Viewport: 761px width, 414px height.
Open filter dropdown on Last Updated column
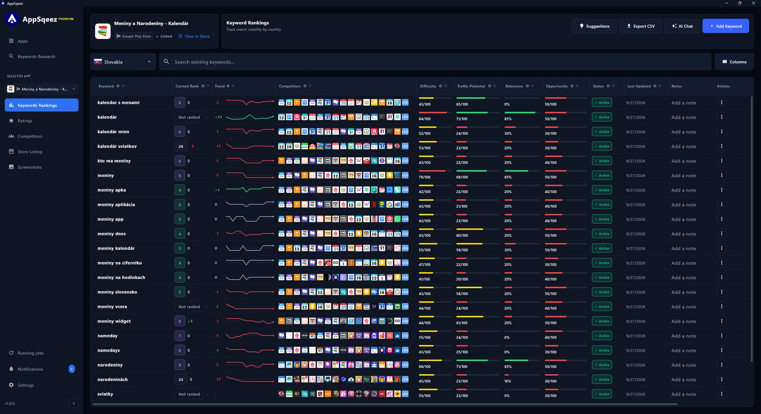(660, 86)
